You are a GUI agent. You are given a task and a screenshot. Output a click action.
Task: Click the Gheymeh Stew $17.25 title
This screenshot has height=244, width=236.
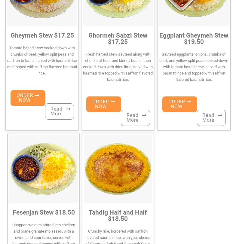click(42, 35)
